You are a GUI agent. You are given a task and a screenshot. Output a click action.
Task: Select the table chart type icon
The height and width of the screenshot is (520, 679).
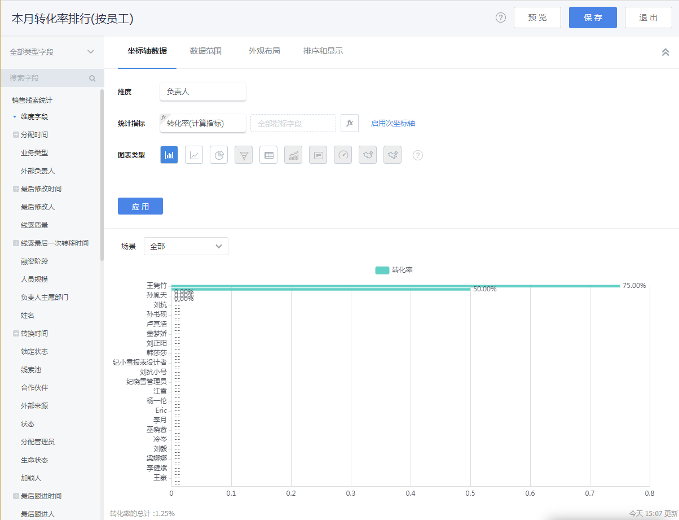(268, 155)
